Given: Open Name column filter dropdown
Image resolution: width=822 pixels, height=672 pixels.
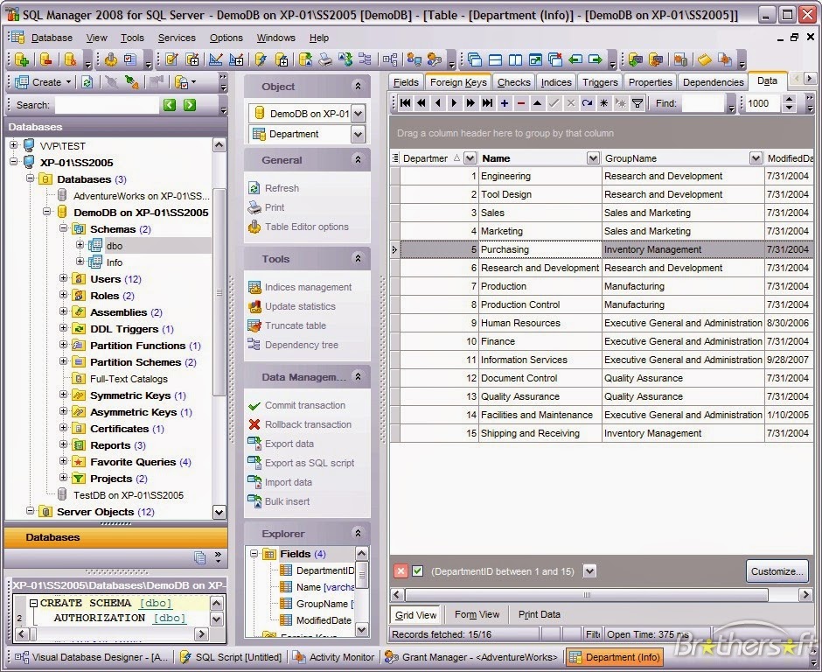Looking at the screenshot, I should (593, 157).
